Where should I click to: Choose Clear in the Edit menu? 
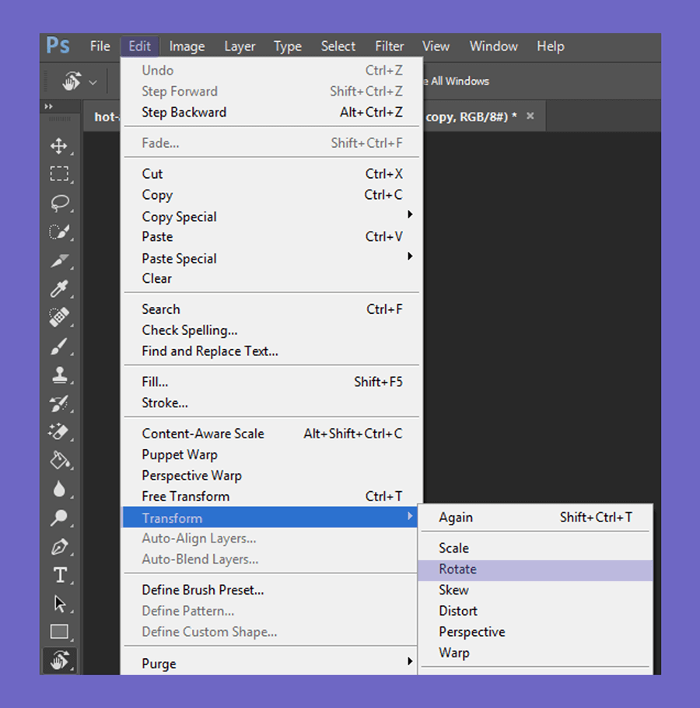pyautogui.click(x=271, y=278)
